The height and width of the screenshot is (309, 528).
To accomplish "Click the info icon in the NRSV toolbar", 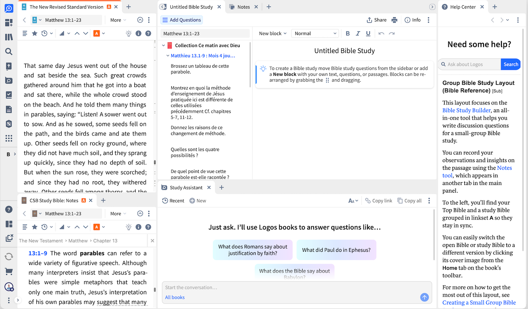I will (138, 33).
